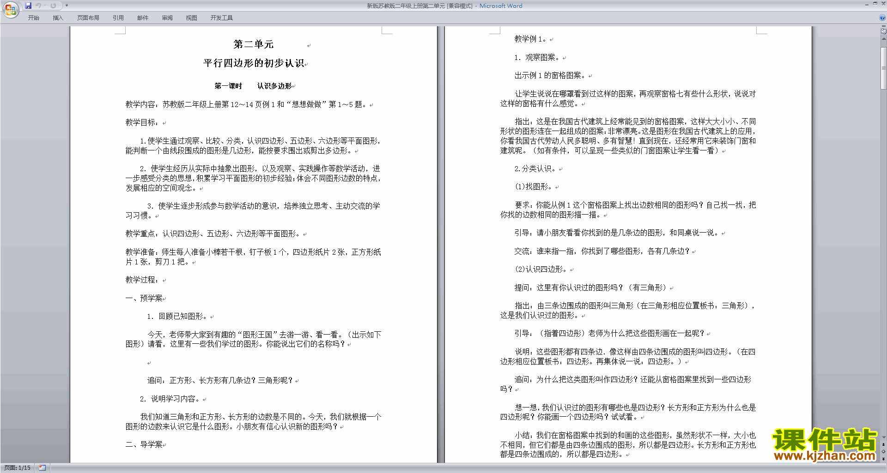Image resolution: width=887 pixels, height=473 pixels.
Task: Click the line 1. 回顾已知图形。
Action: pos(177,317)
